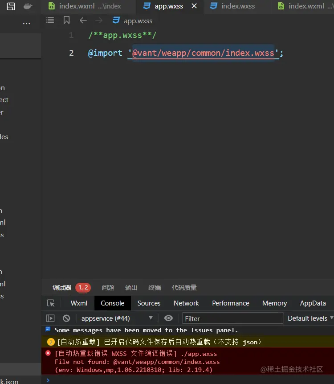Toggle the console sidebar icon

tap(50, 318)
